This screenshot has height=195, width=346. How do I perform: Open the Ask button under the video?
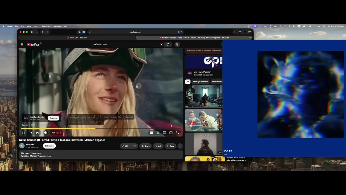click(158, 146)
